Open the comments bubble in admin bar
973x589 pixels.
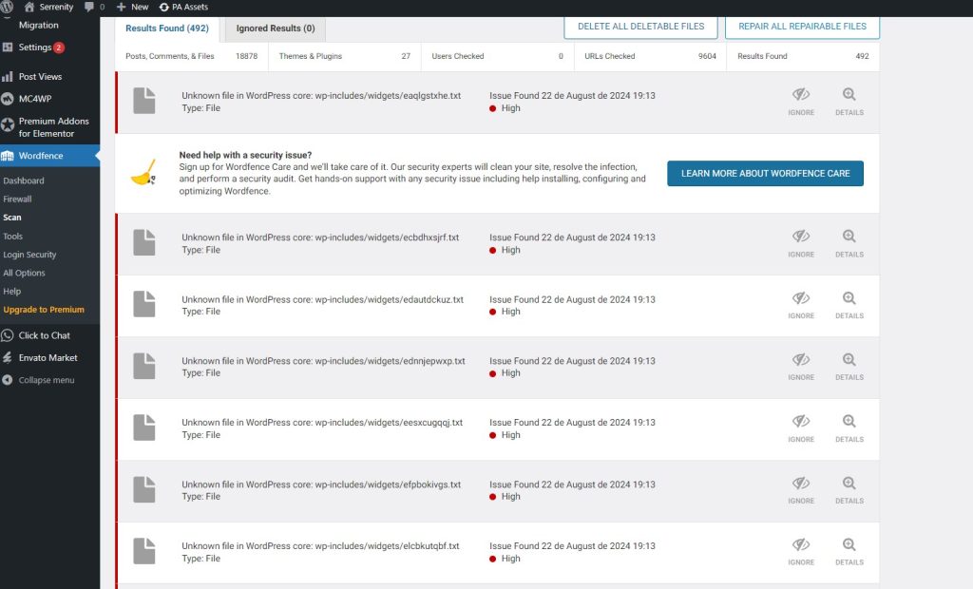94,7
